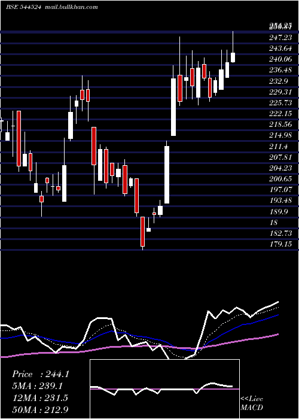The image size is (299, 419).
Task: Click the 179.15 lowest price label
Action: pyautogui.click(x=280, y=244)
